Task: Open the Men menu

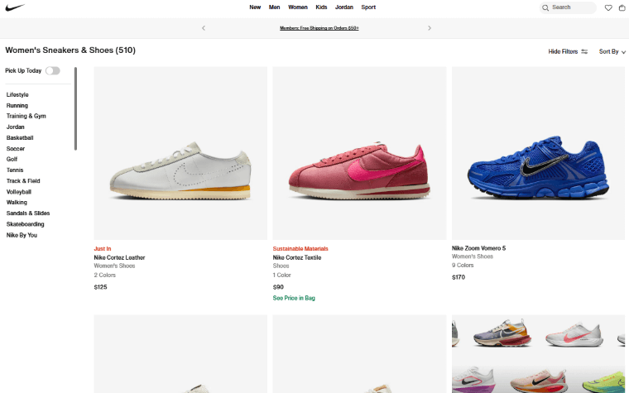Action: (x=275, y=7)
